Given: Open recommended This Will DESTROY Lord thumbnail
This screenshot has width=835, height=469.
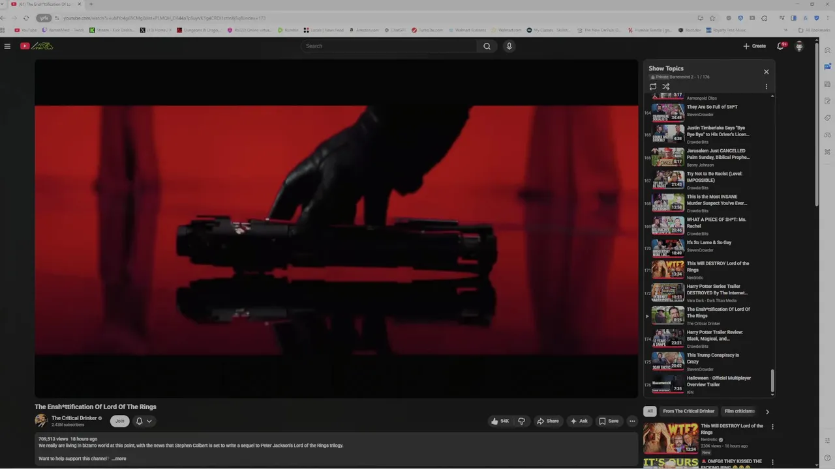Looking at the screenshot, I should click(670, 438).
